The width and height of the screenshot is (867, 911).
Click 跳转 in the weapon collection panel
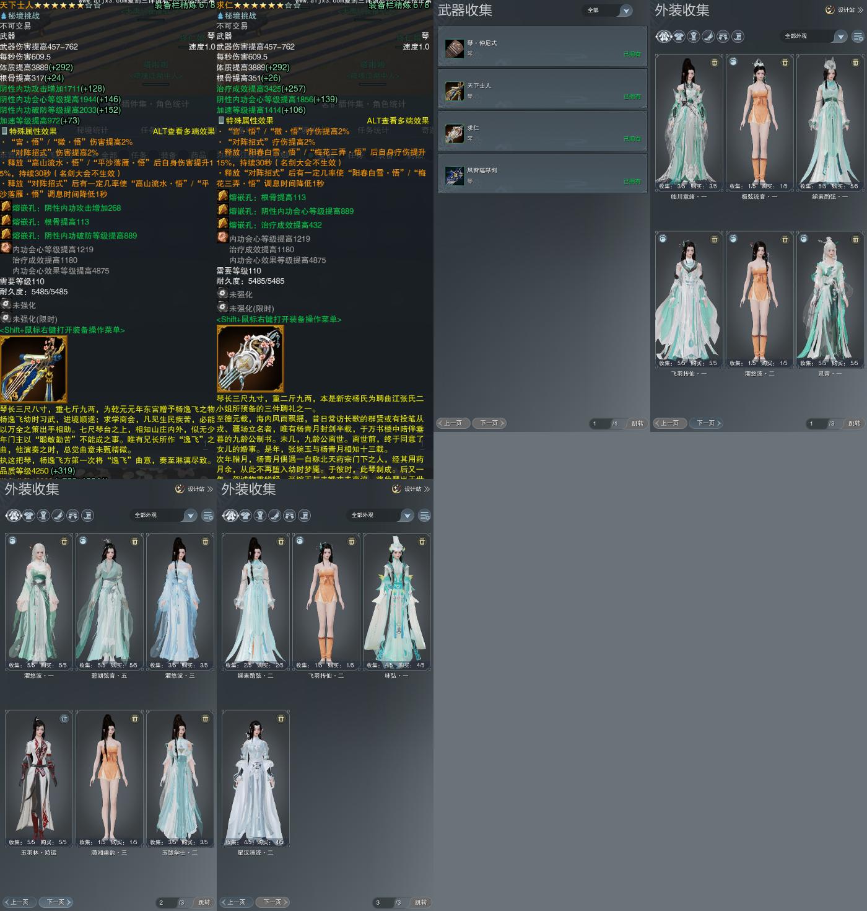[637, 424]
